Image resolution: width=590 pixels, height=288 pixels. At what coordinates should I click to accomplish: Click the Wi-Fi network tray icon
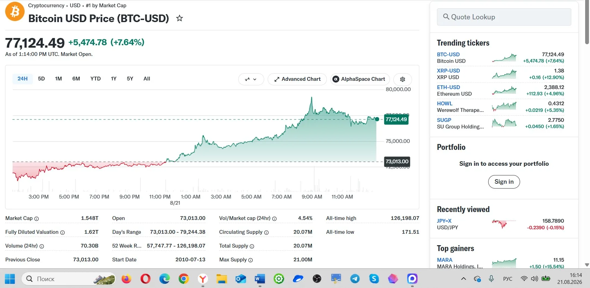(x=524, y=279)
